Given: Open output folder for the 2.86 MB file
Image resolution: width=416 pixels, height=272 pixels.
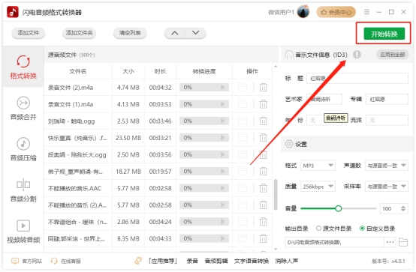Looking at the screenshot, I should pos(243,222).
